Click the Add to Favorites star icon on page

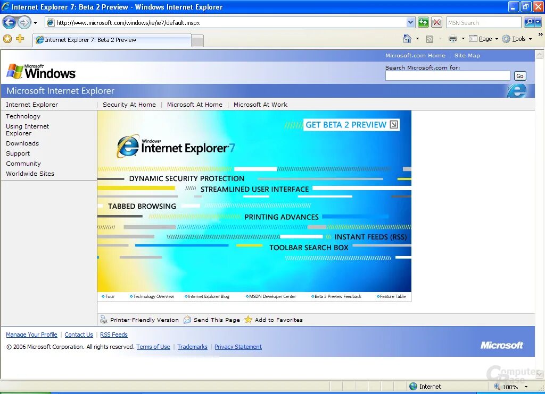pyautogui.click(x=248, y=320)
